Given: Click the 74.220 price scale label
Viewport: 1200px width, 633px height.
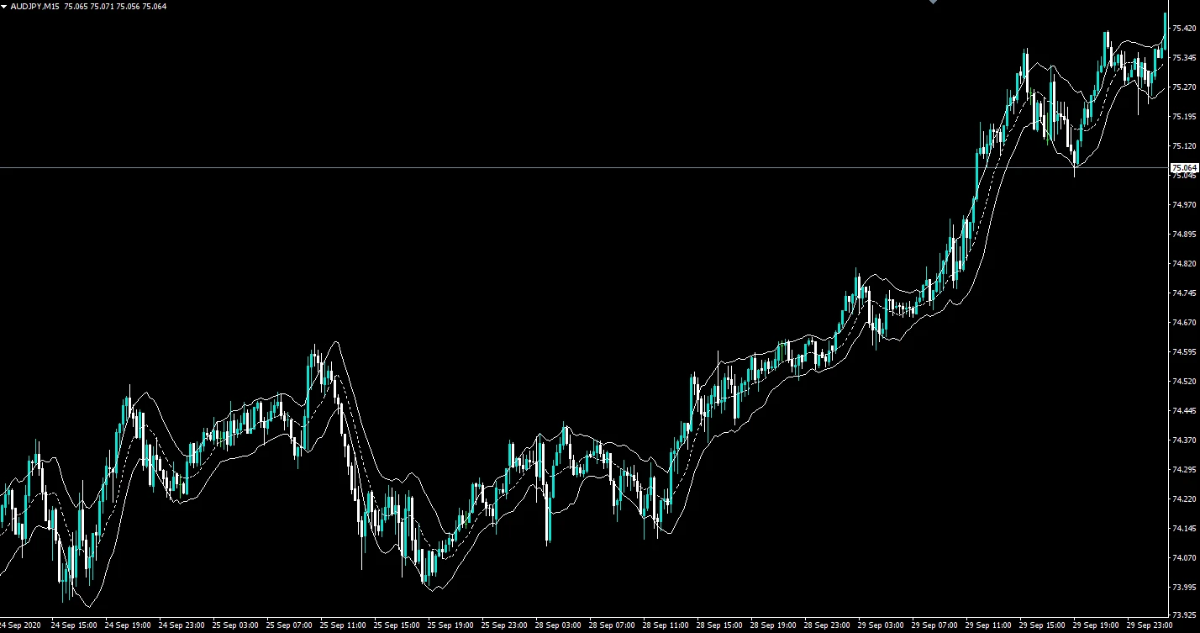Looking at the screenshot, I should pyautogui.click(x=1185, y=499).
